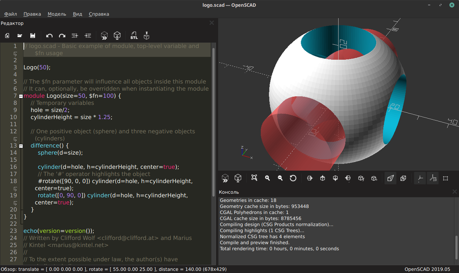
Task: Close the Редактор panel
Action: click(x=212, y=23)
